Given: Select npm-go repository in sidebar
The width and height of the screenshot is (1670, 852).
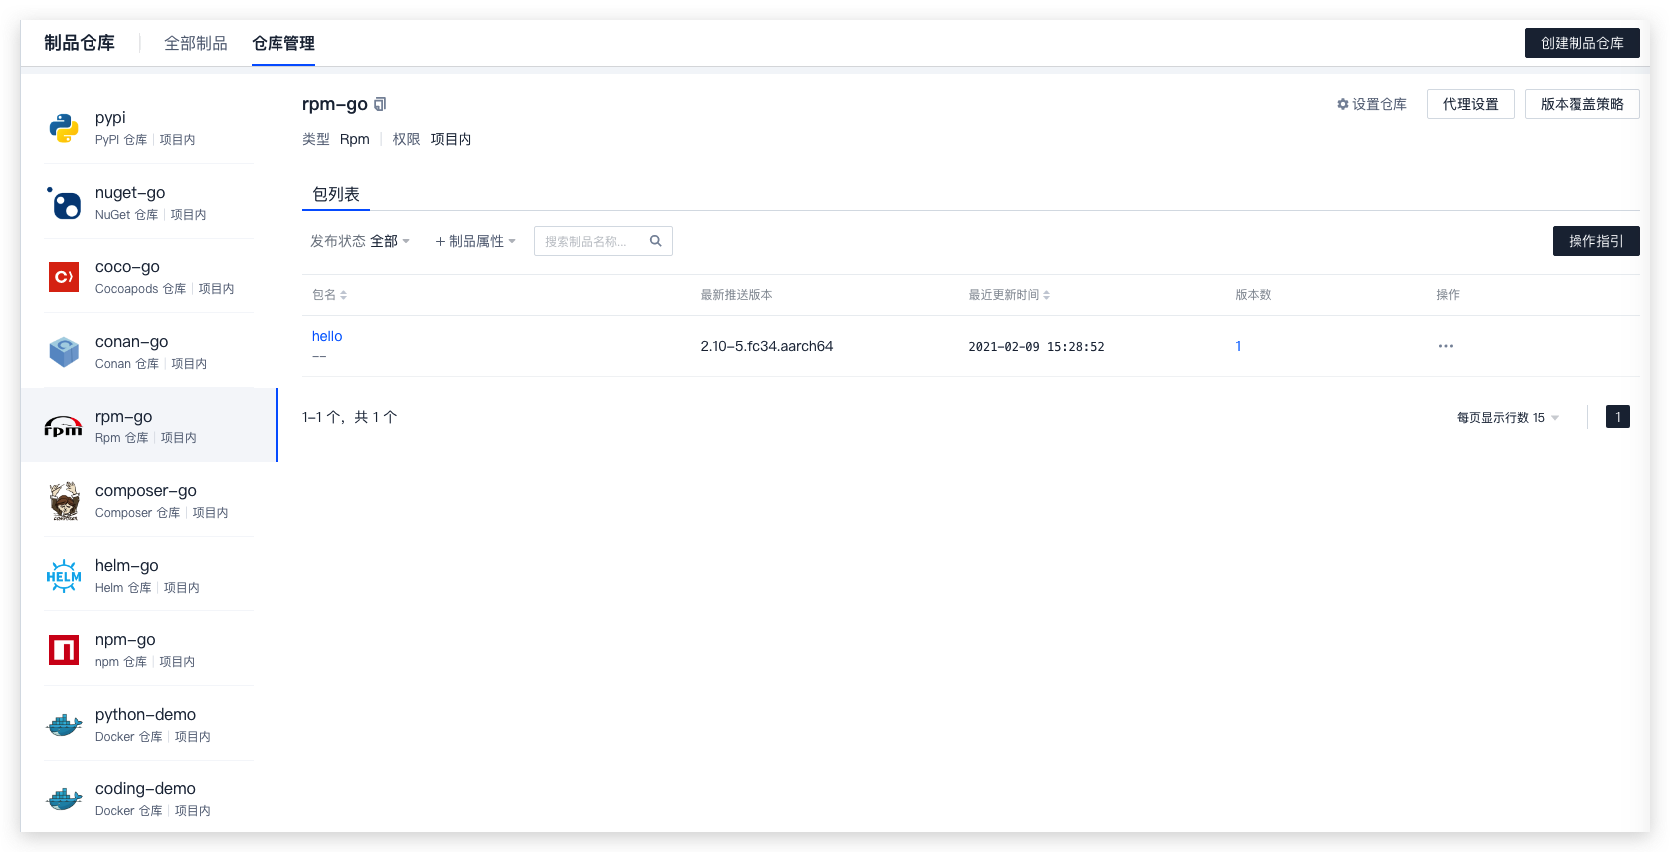Looking at the screenshot, I should click(149, 650).
